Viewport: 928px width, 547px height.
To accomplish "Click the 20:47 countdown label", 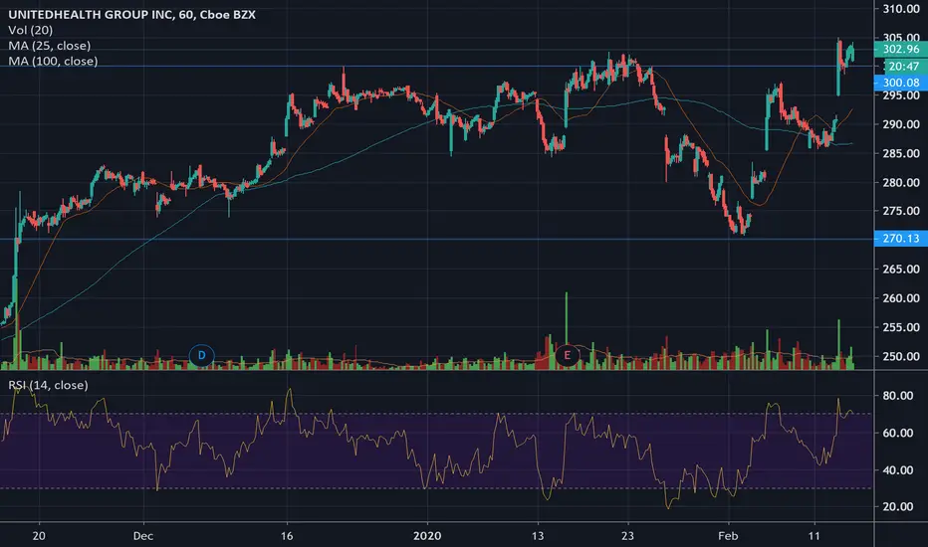I will (x=903, y=67).
